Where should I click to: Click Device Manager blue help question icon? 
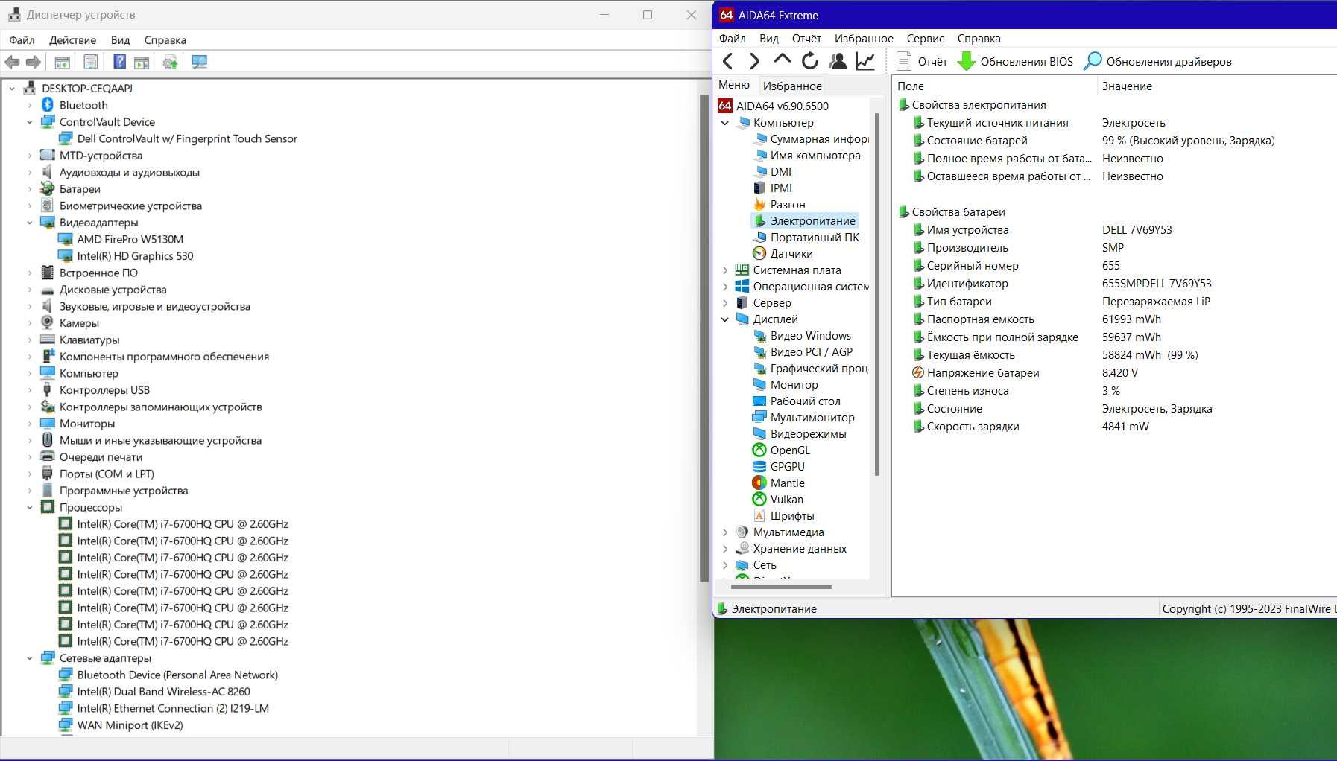tap(119, 63)
